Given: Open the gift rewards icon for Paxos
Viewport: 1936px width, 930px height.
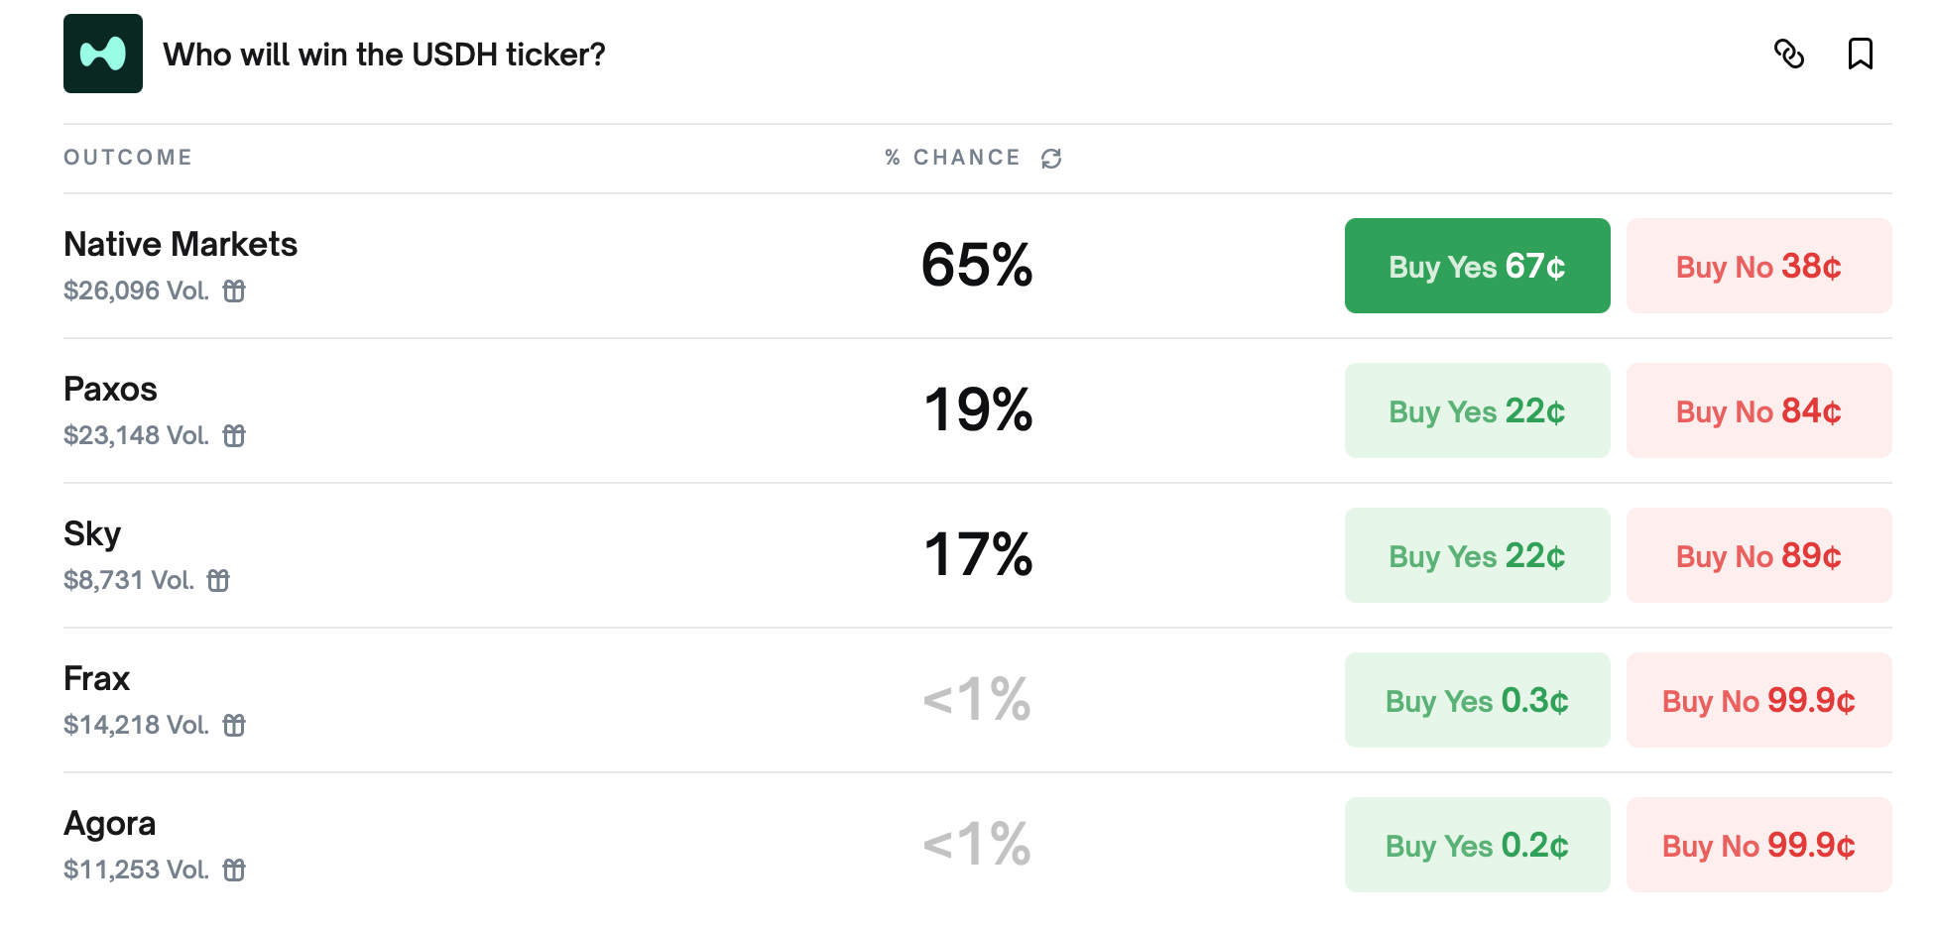Looking at the screenshot, I should click(234, 435).
